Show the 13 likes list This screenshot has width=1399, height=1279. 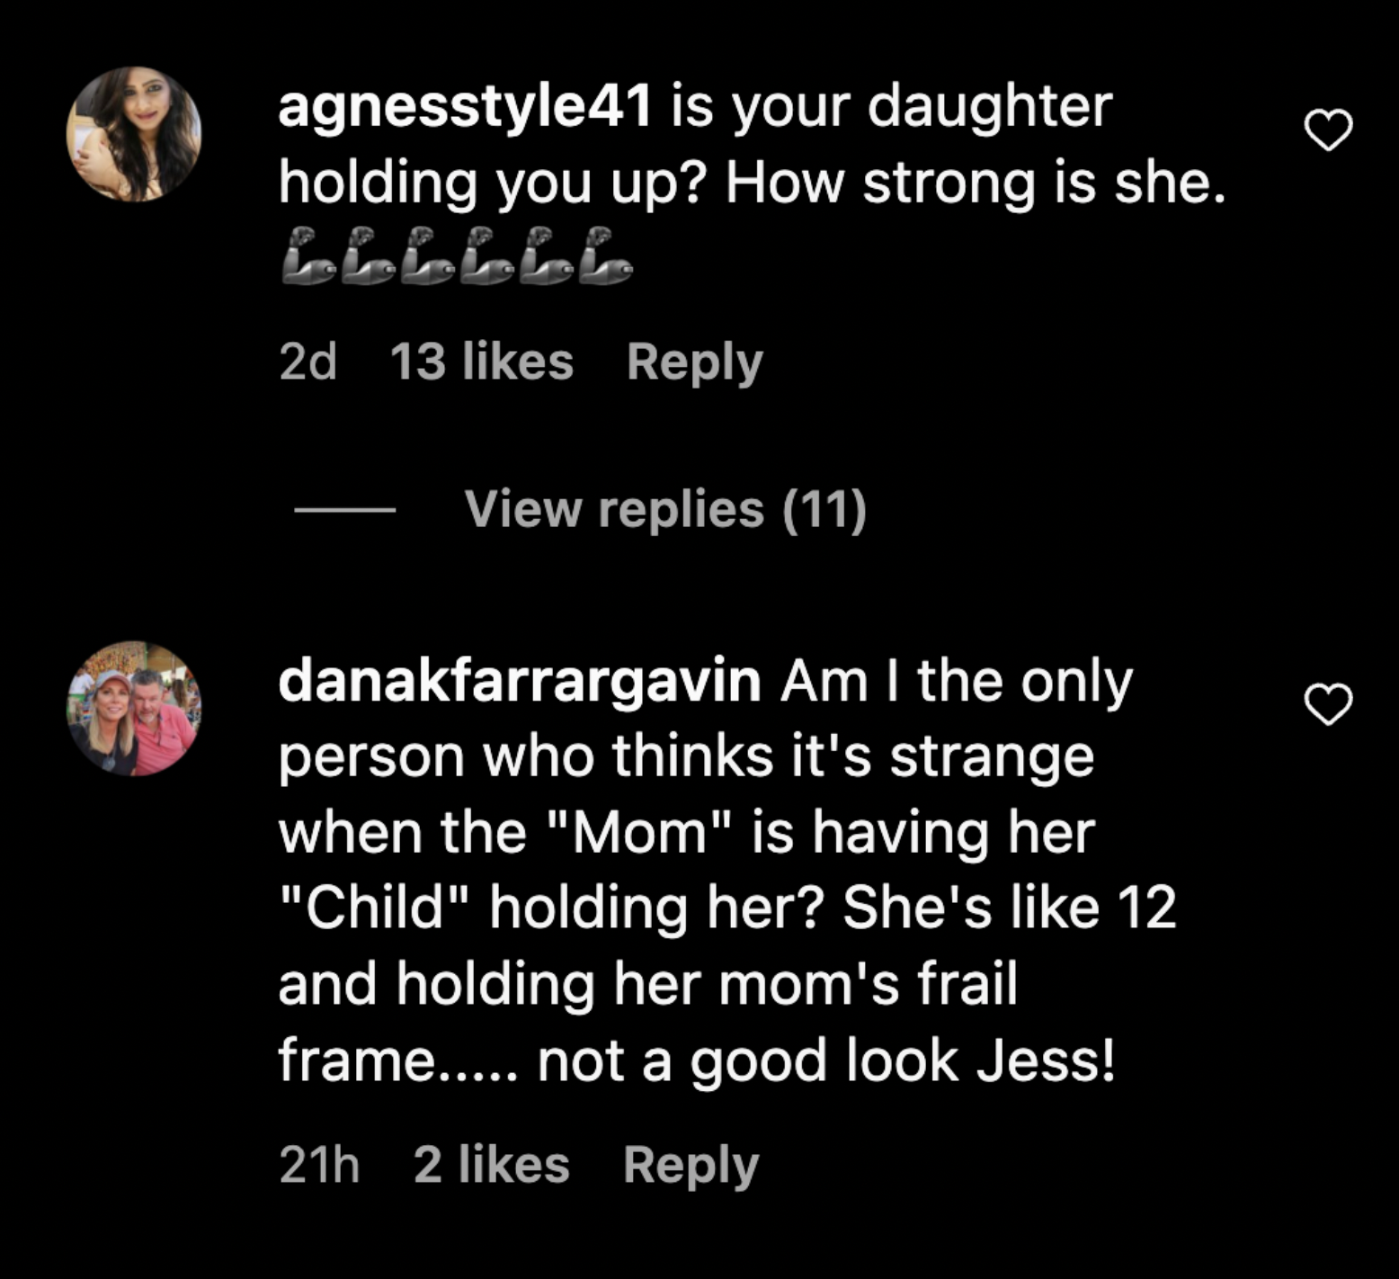pyautogui.click(x=481, y=362)
